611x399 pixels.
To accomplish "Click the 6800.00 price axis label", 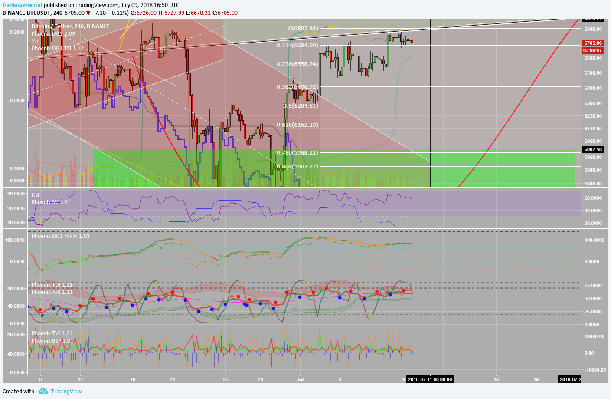I will pos(593,29).
